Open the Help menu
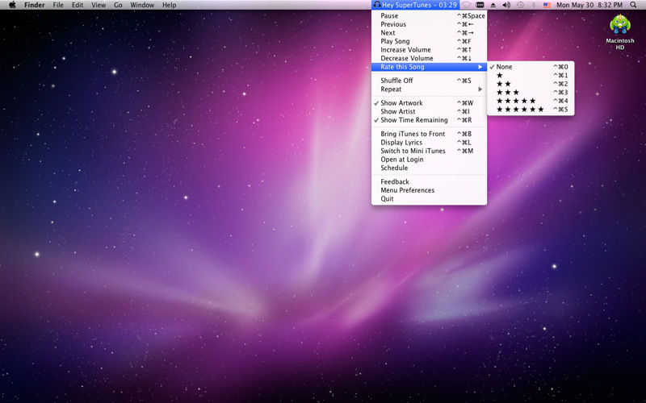 click(x=169, y=5)
